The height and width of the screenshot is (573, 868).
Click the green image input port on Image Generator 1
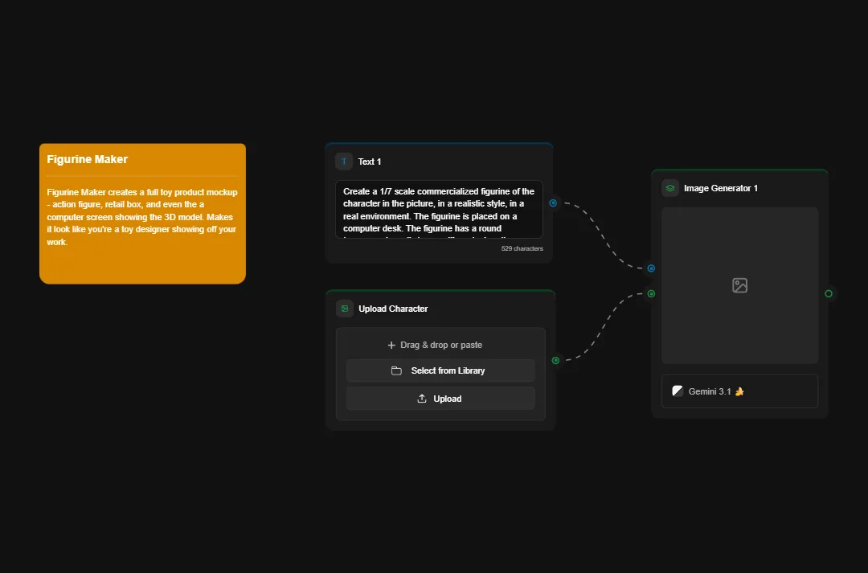[x=650, y=293]
